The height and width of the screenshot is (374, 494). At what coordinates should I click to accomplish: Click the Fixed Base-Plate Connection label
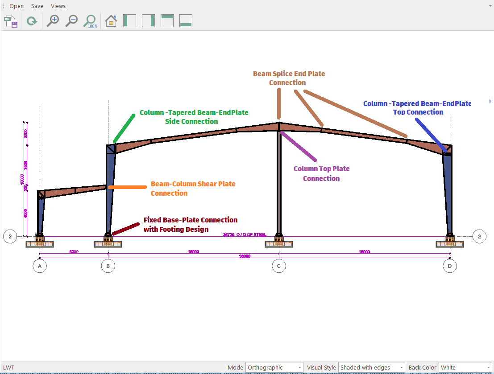coord(190,225)
